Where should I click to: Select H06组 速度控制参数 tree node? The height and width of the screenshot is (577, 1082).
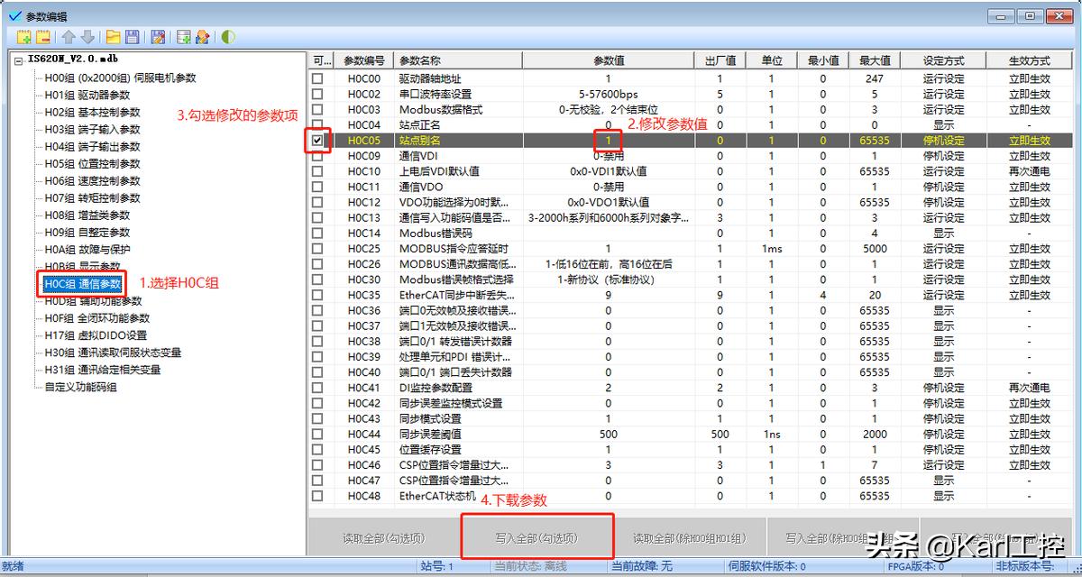click(93, 180)
